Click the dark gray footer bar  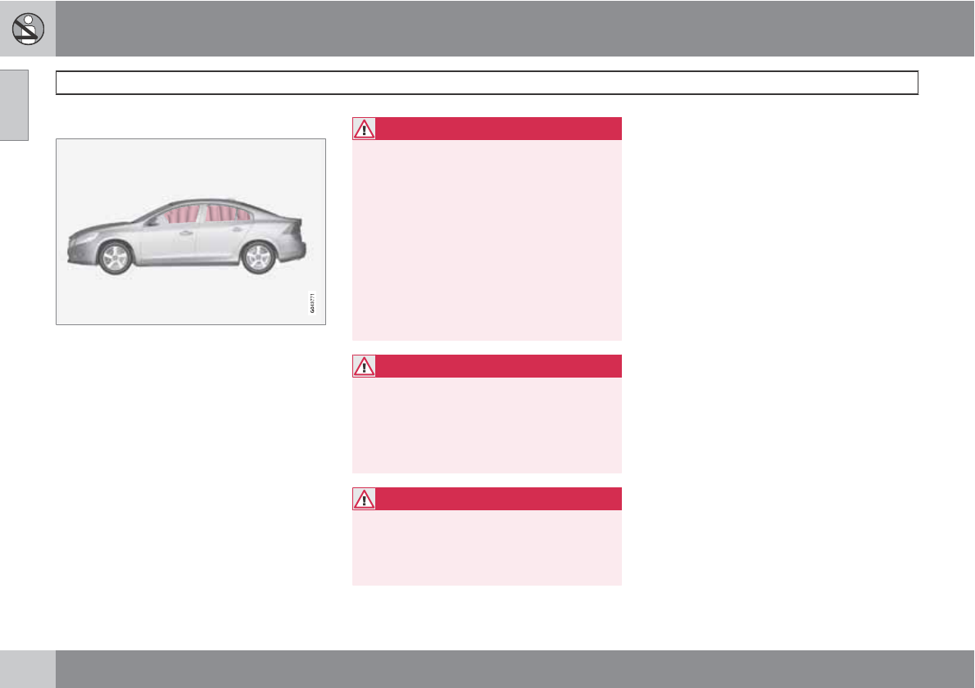515,669
